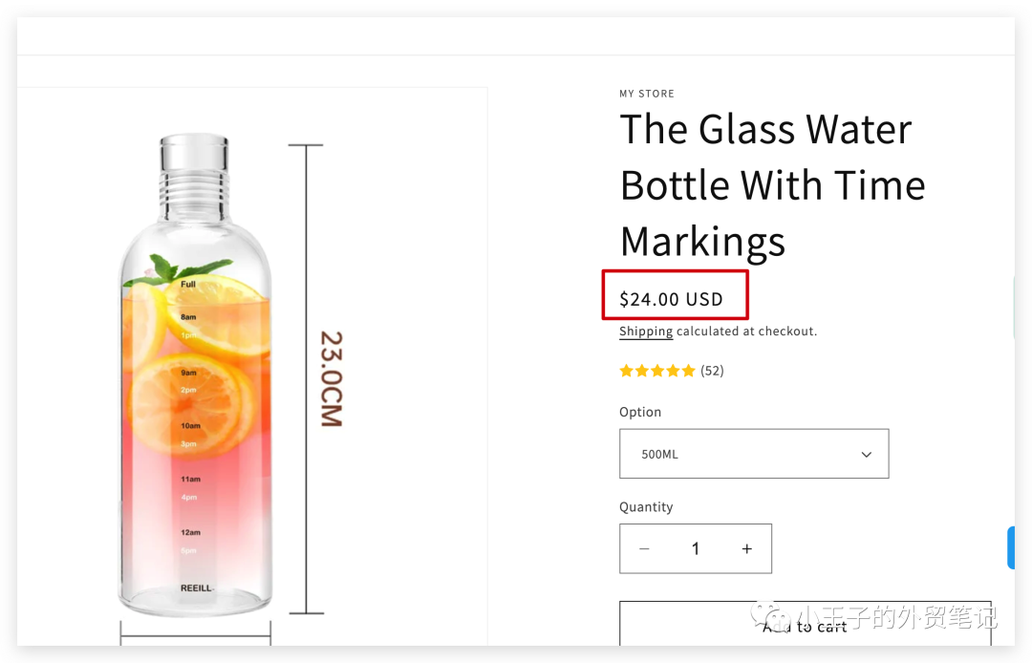Click the five-star rating icons
1032x663 pixels.
coord(657,371)
